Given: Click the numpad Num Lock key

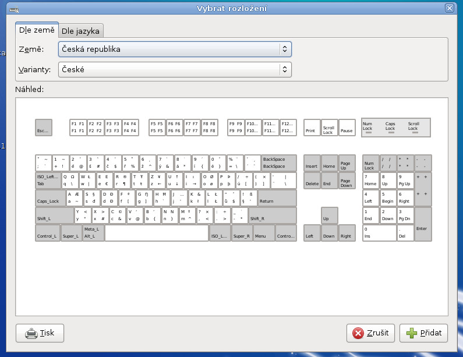Looking at the screenshot, I should tap(371, 162).
